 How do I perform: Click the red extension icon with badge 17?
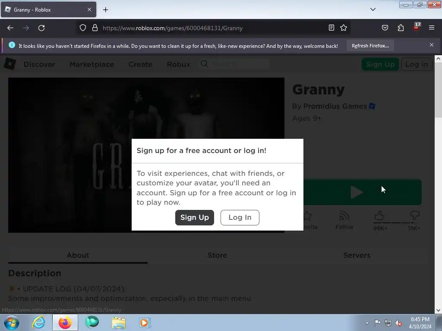tap(417, 27)
